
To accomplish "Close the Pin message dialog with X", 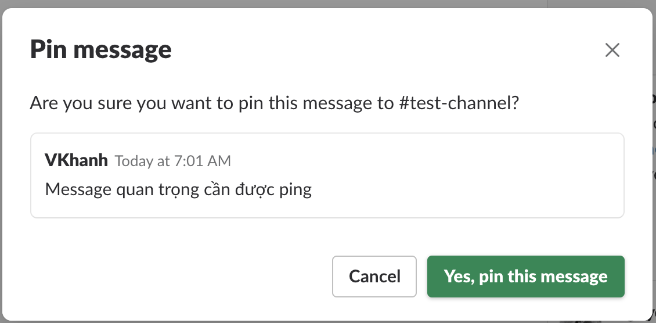I will point(612,50).
